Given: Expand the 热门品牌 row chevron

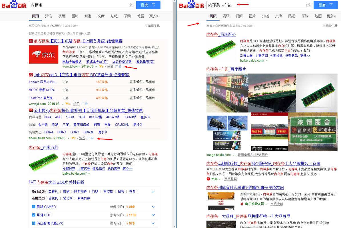Looking at the screenshot, I should tap(153, 192).
